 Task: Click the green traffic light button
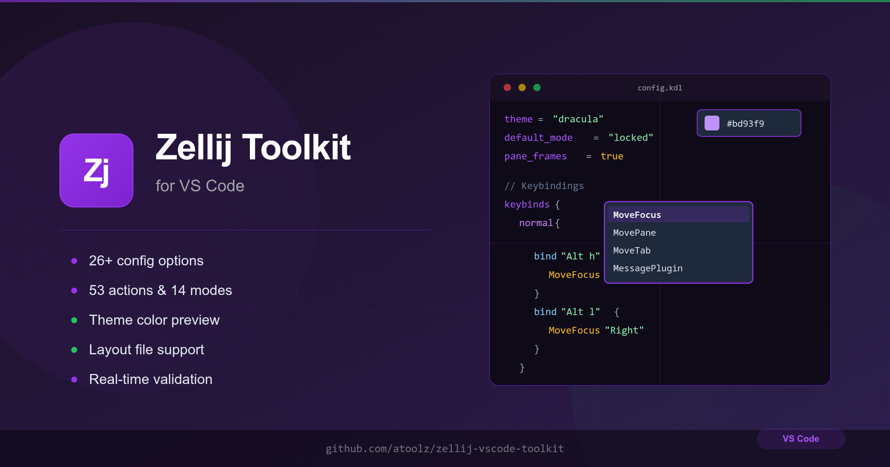[537, 87]
